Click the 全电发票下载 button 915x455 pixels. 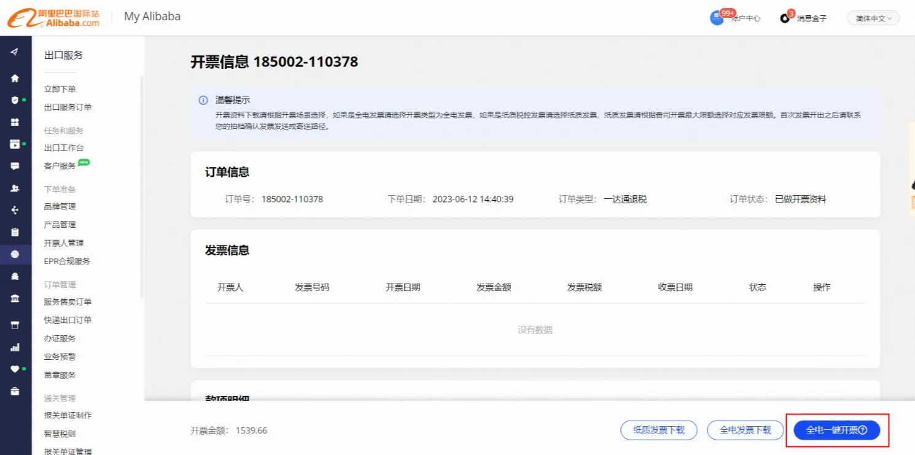(x=746, y=430)
